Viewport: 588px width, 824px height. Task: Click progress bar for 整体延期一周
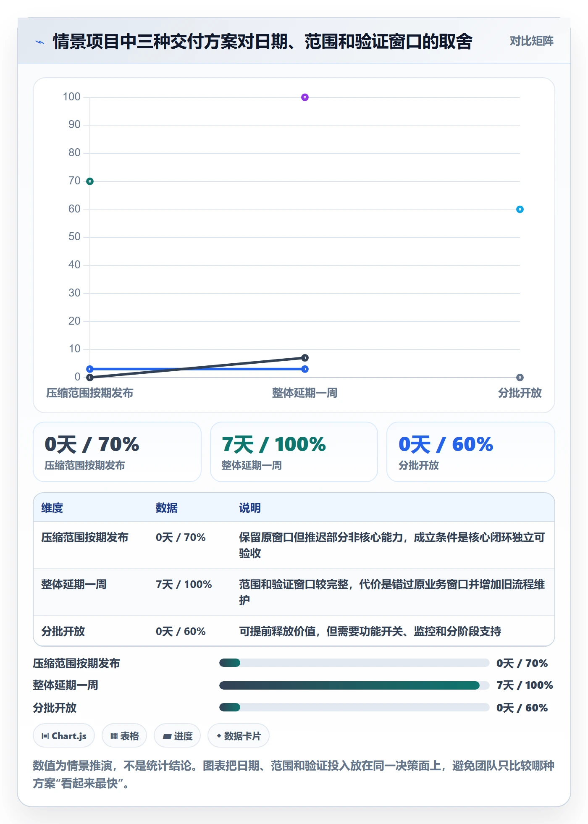(x=354, y=685)
